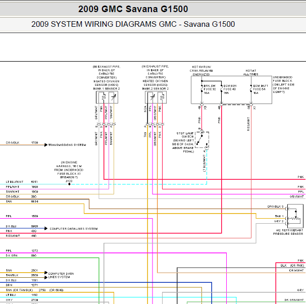Click the "COMPUTER DATALINES SYSTEM" label beside DK BLU

[74, 229]
